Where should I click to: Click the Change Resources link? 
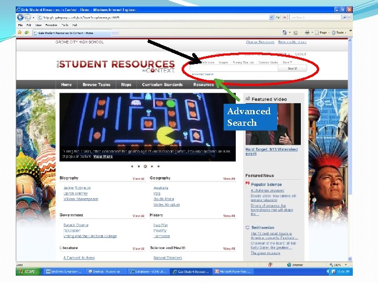coord(260,42)
